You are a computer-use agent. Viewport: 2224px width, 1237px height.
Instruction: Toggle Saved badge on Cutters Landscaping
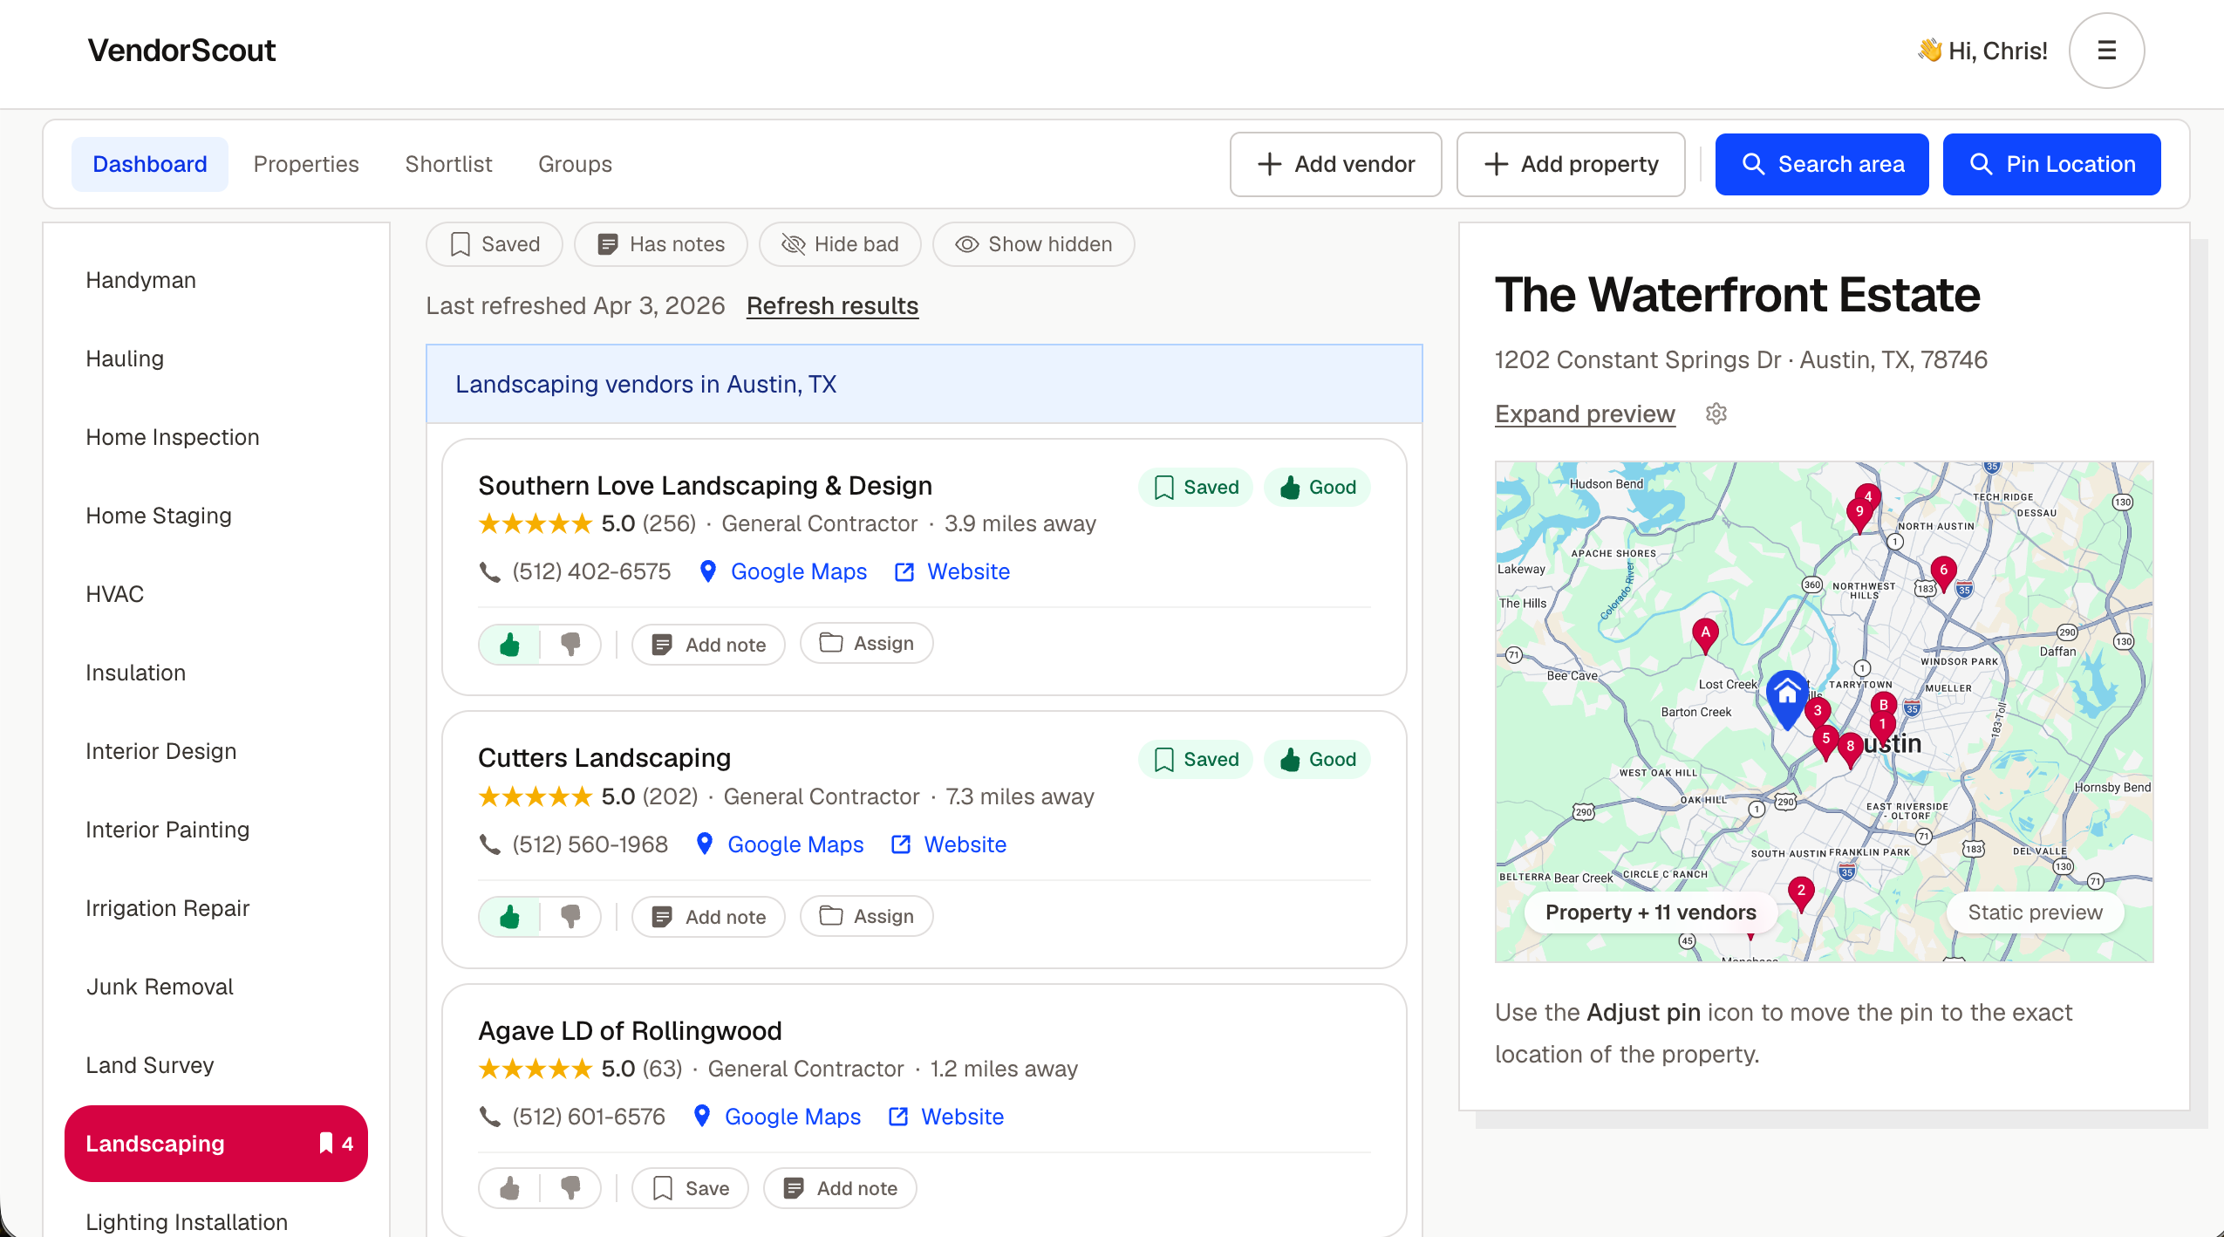pos(1196,759)
